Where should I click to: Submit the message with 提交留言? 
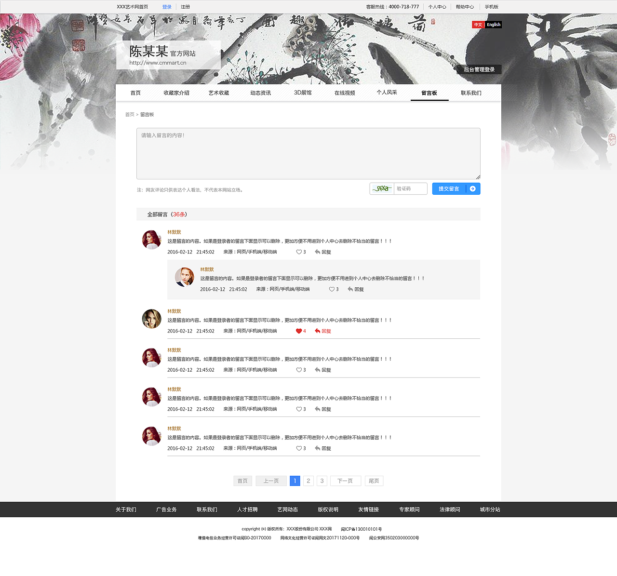coord(456,189)
